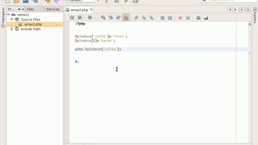Image resolution: width=258 pixels, height=145 pixels.
Task: Click the Last Edit location icon
Action: pyautogui.click(x=72, y=18)
